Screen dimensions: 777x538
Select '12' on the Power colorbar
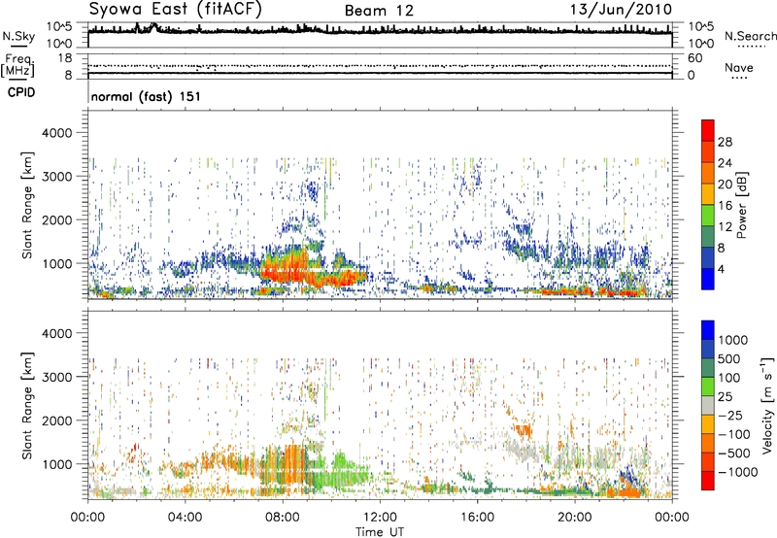pyautogui.click(x=725, y=227)
